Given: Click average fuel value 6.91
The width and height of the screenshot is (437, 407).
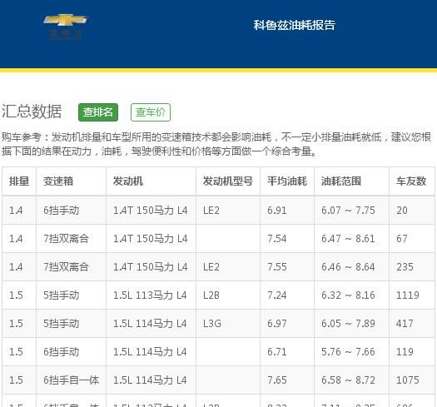Looking at the screenshot, I should click(276, 211).
